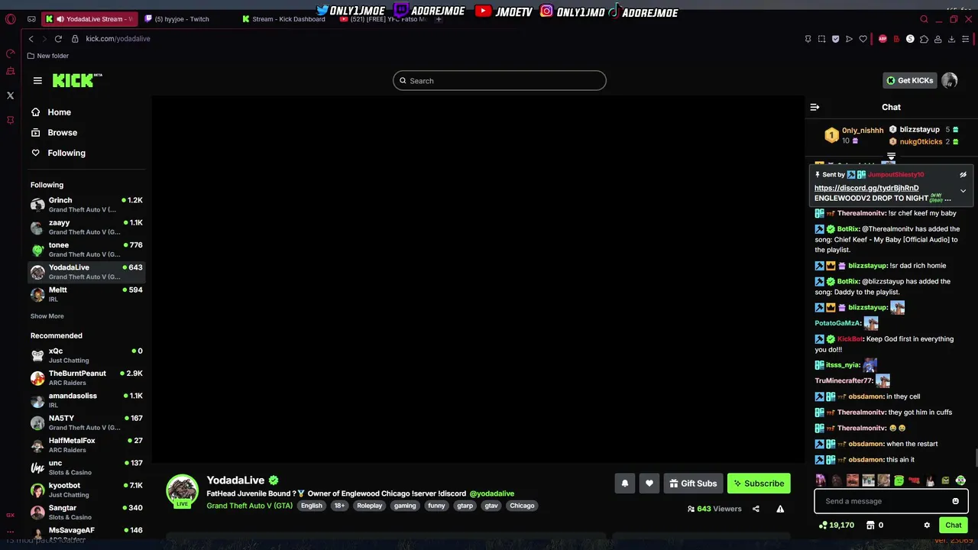
Task: Collapse the chat panel with arrow icon
Action: point(814,107)
